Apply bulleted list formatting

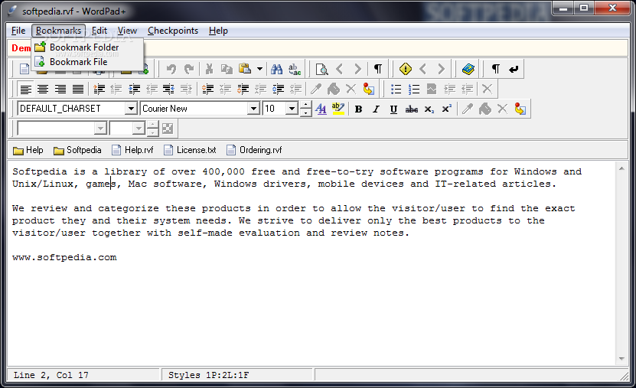click(396, 90)
